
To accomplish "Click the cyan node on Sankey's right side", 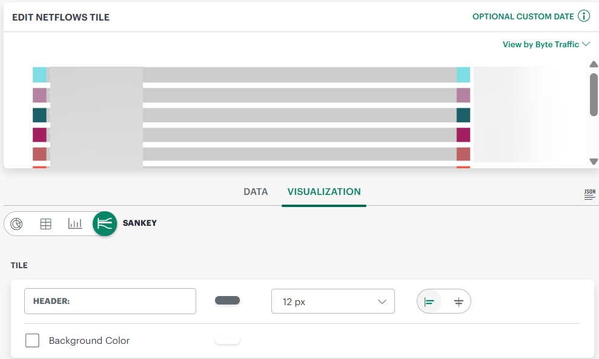I will (x=463, y=74).
